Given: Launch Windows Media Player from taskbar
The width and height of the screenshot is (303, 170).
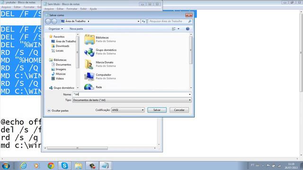Looking at the screenshot, I should click(x=36, y=166).
